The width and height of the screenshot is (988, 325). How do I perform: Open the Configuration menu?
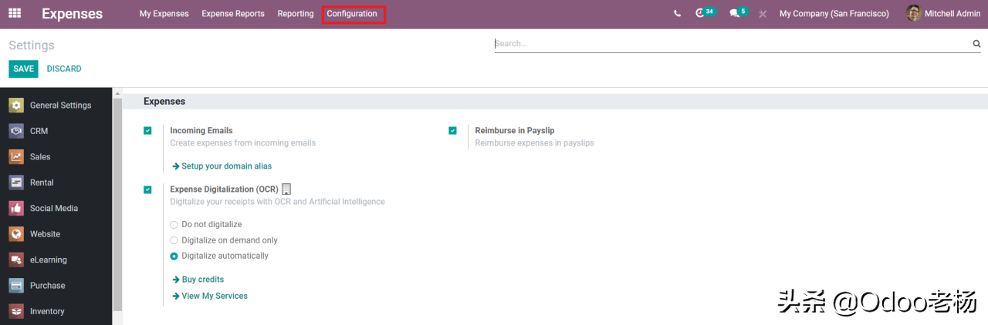click(x=352, y=14)
